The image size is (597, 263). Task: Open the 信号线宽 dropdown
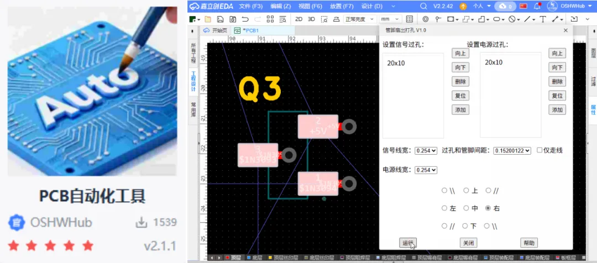coord(426,151)
